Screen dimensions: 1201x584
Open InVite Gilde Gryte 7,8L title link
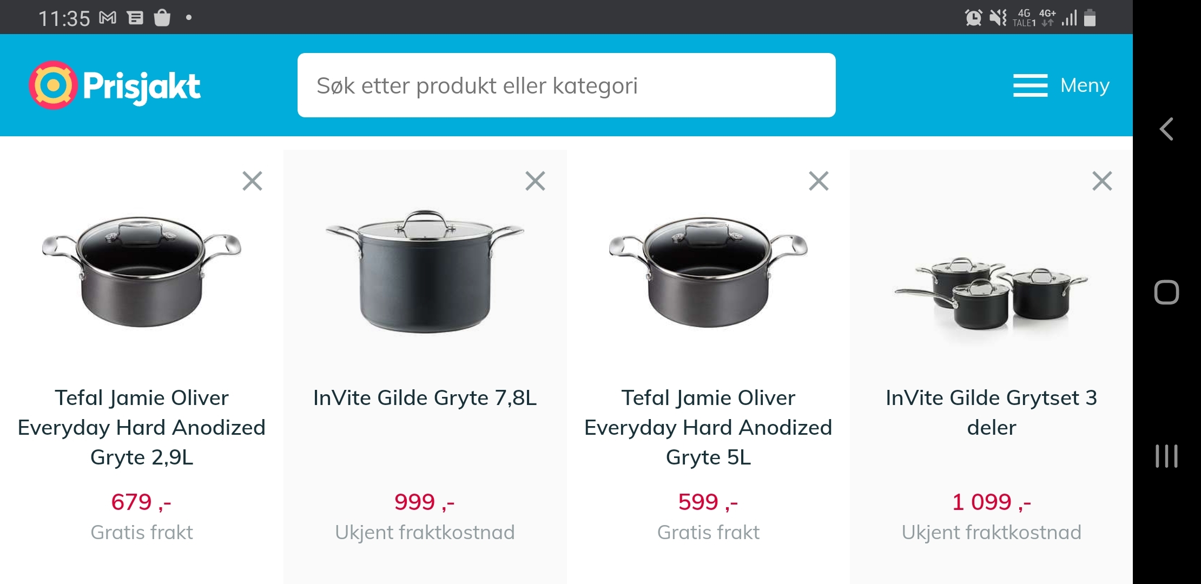[425, 398]
